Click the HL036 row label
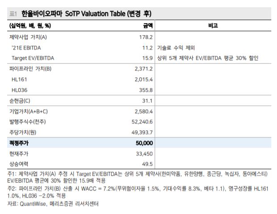277x214 pixels. tap(20, 90)
